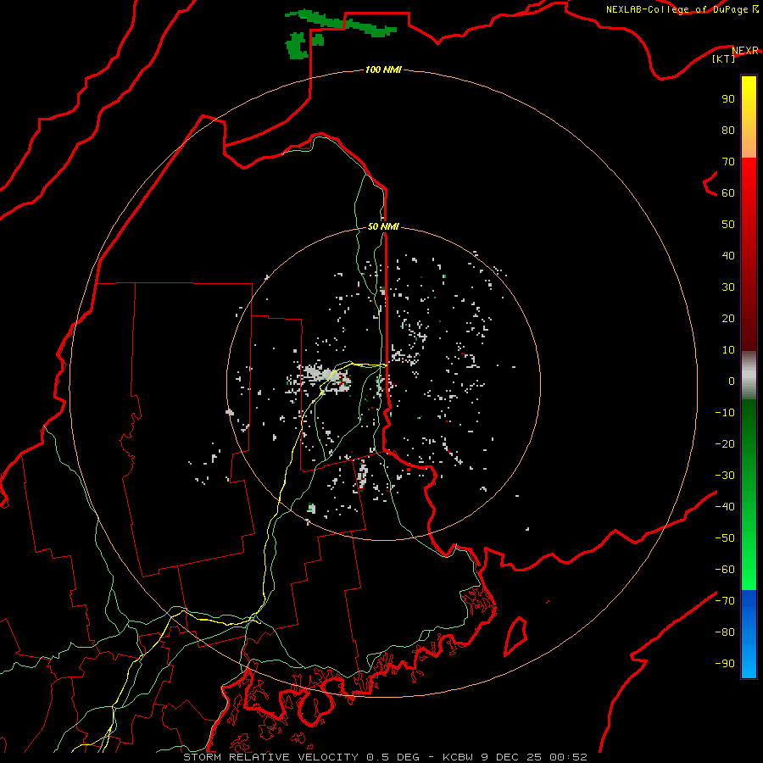763x763 pixels.
Task: Select the -30 value on velocity scale
Action: [725, 476]
